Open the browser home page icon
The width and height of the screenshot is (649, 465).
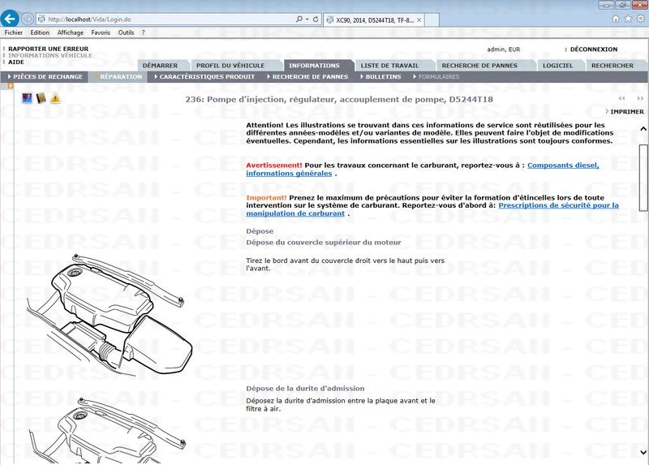pyautogui.click(x=616, y=18)
